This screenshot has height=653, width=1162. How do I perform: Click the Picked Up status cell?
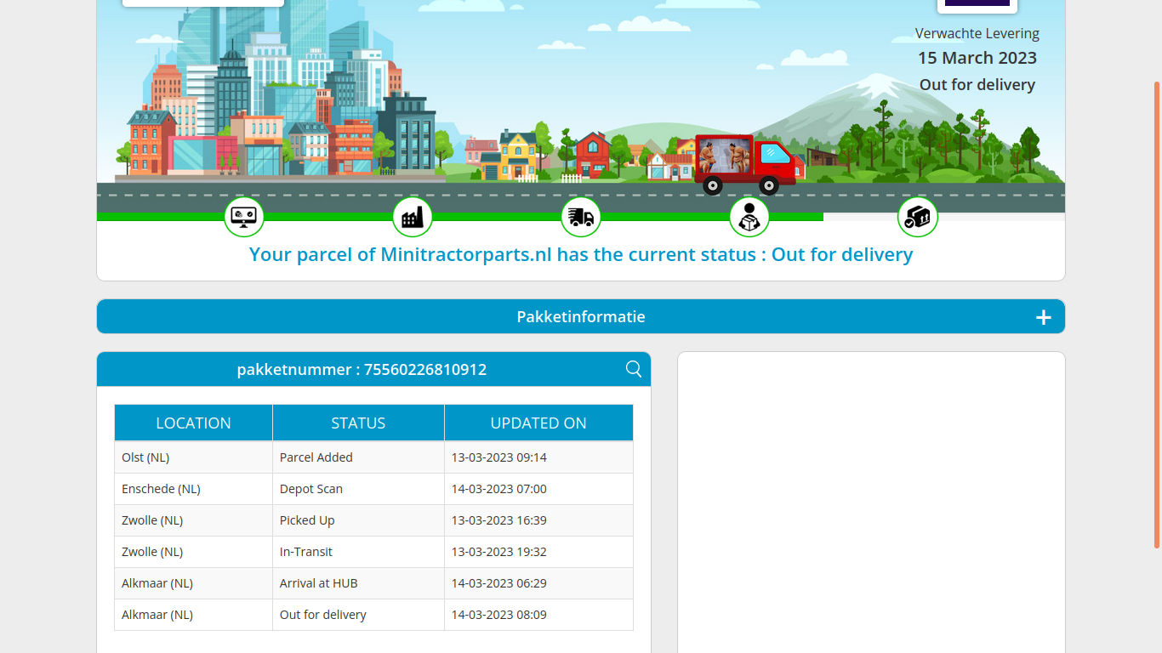click(x=358, y=520)
